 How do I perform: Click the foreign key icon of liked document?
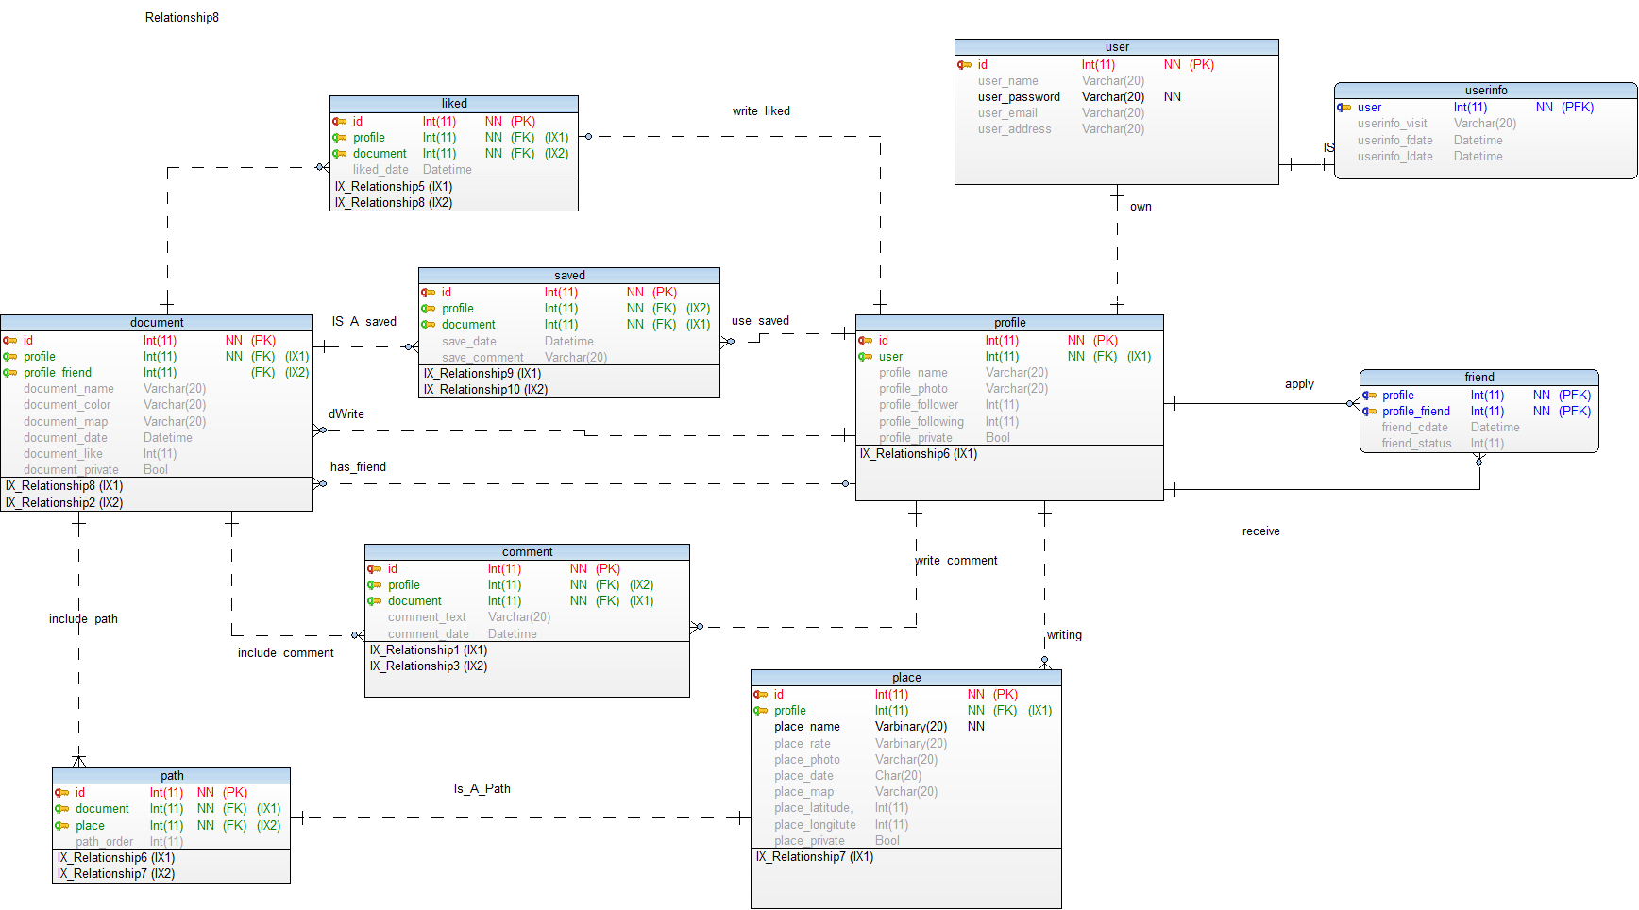(340, 154)
